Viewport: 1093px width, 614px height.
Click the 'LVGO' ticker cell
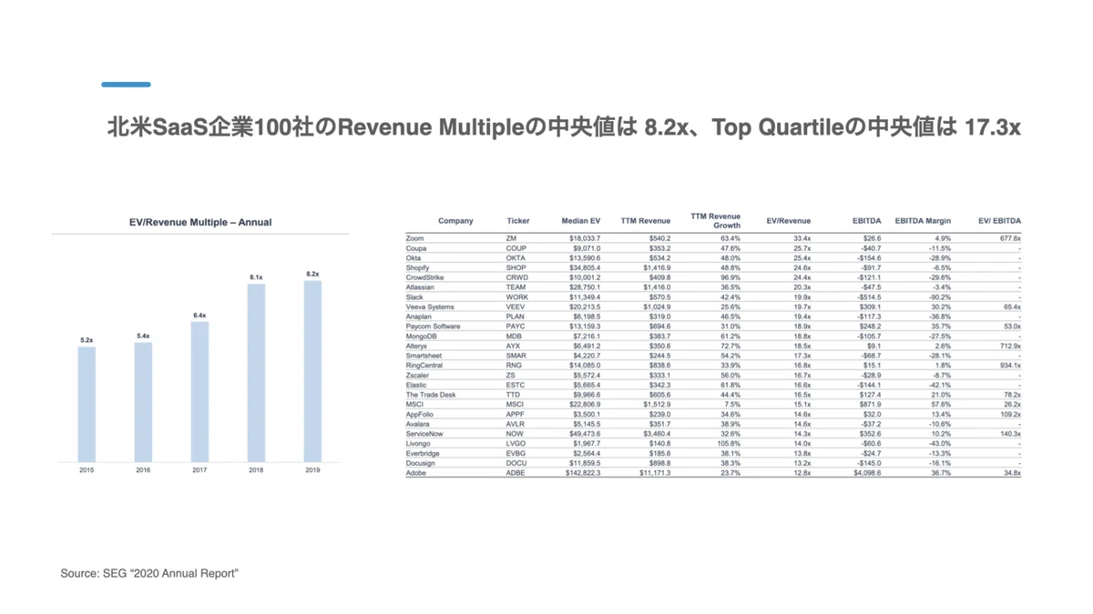click(516, 444)
